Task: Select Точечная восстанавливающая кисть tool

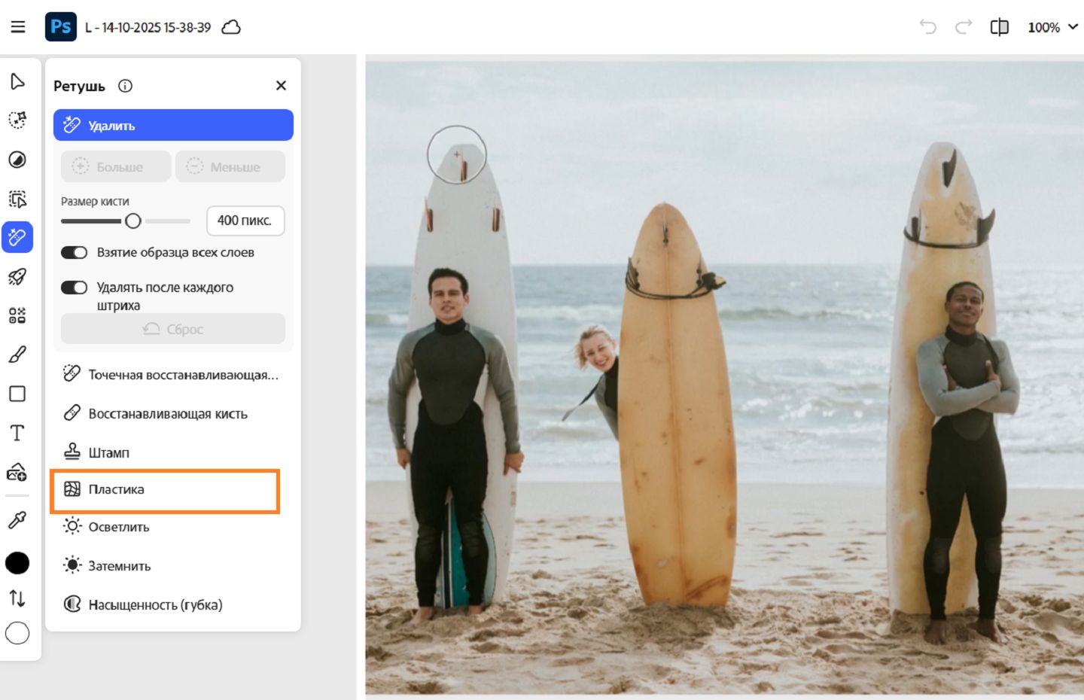Action: coord(173,374)
